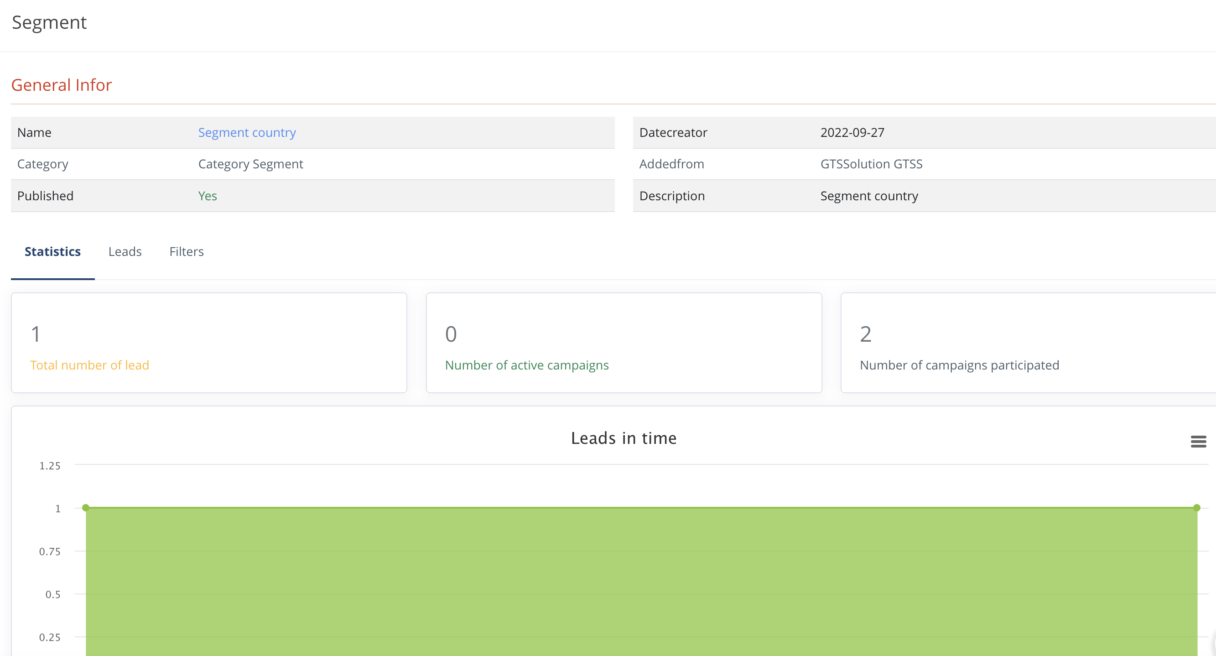Image resolution: width=1216 pixels, height=656 pixels.
Task: Click the Segment page title
Action: point(50,22)
